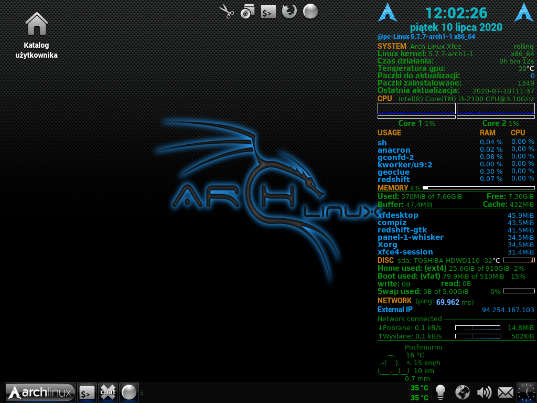
Task: Click the 'gconfd-2' process row
Action: 456,157
